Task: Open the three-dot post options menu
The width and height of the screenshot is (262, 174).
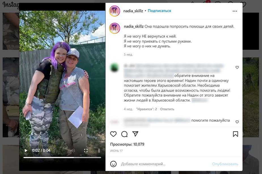Action: pos(235,11)
